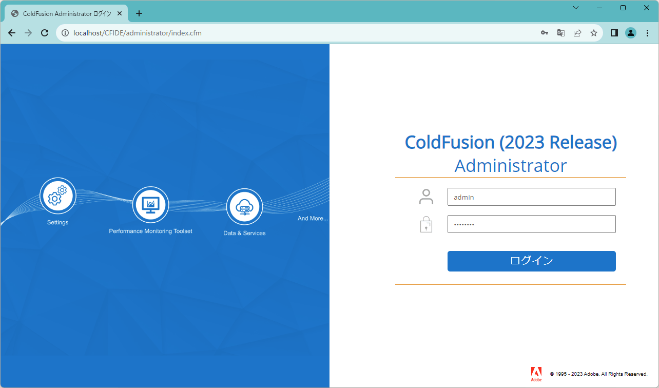Click the Settings label text
Image resolution: width=659 pixels, height=388 pixels.
tap(57, 222)
